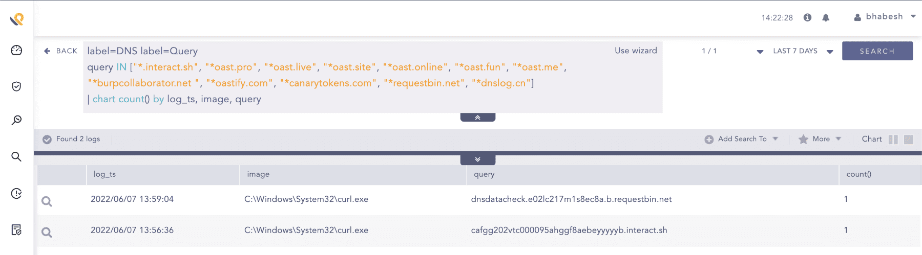The width and height of the screenshot is (922, 255).
Task: Open the LAST 7 DAYS time range dropdown
Action: pyautogui.click(x=803, y=51)
